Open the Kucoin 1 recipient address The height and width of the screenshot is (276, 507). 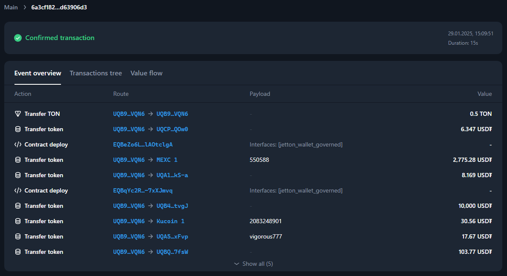(170, 221)
